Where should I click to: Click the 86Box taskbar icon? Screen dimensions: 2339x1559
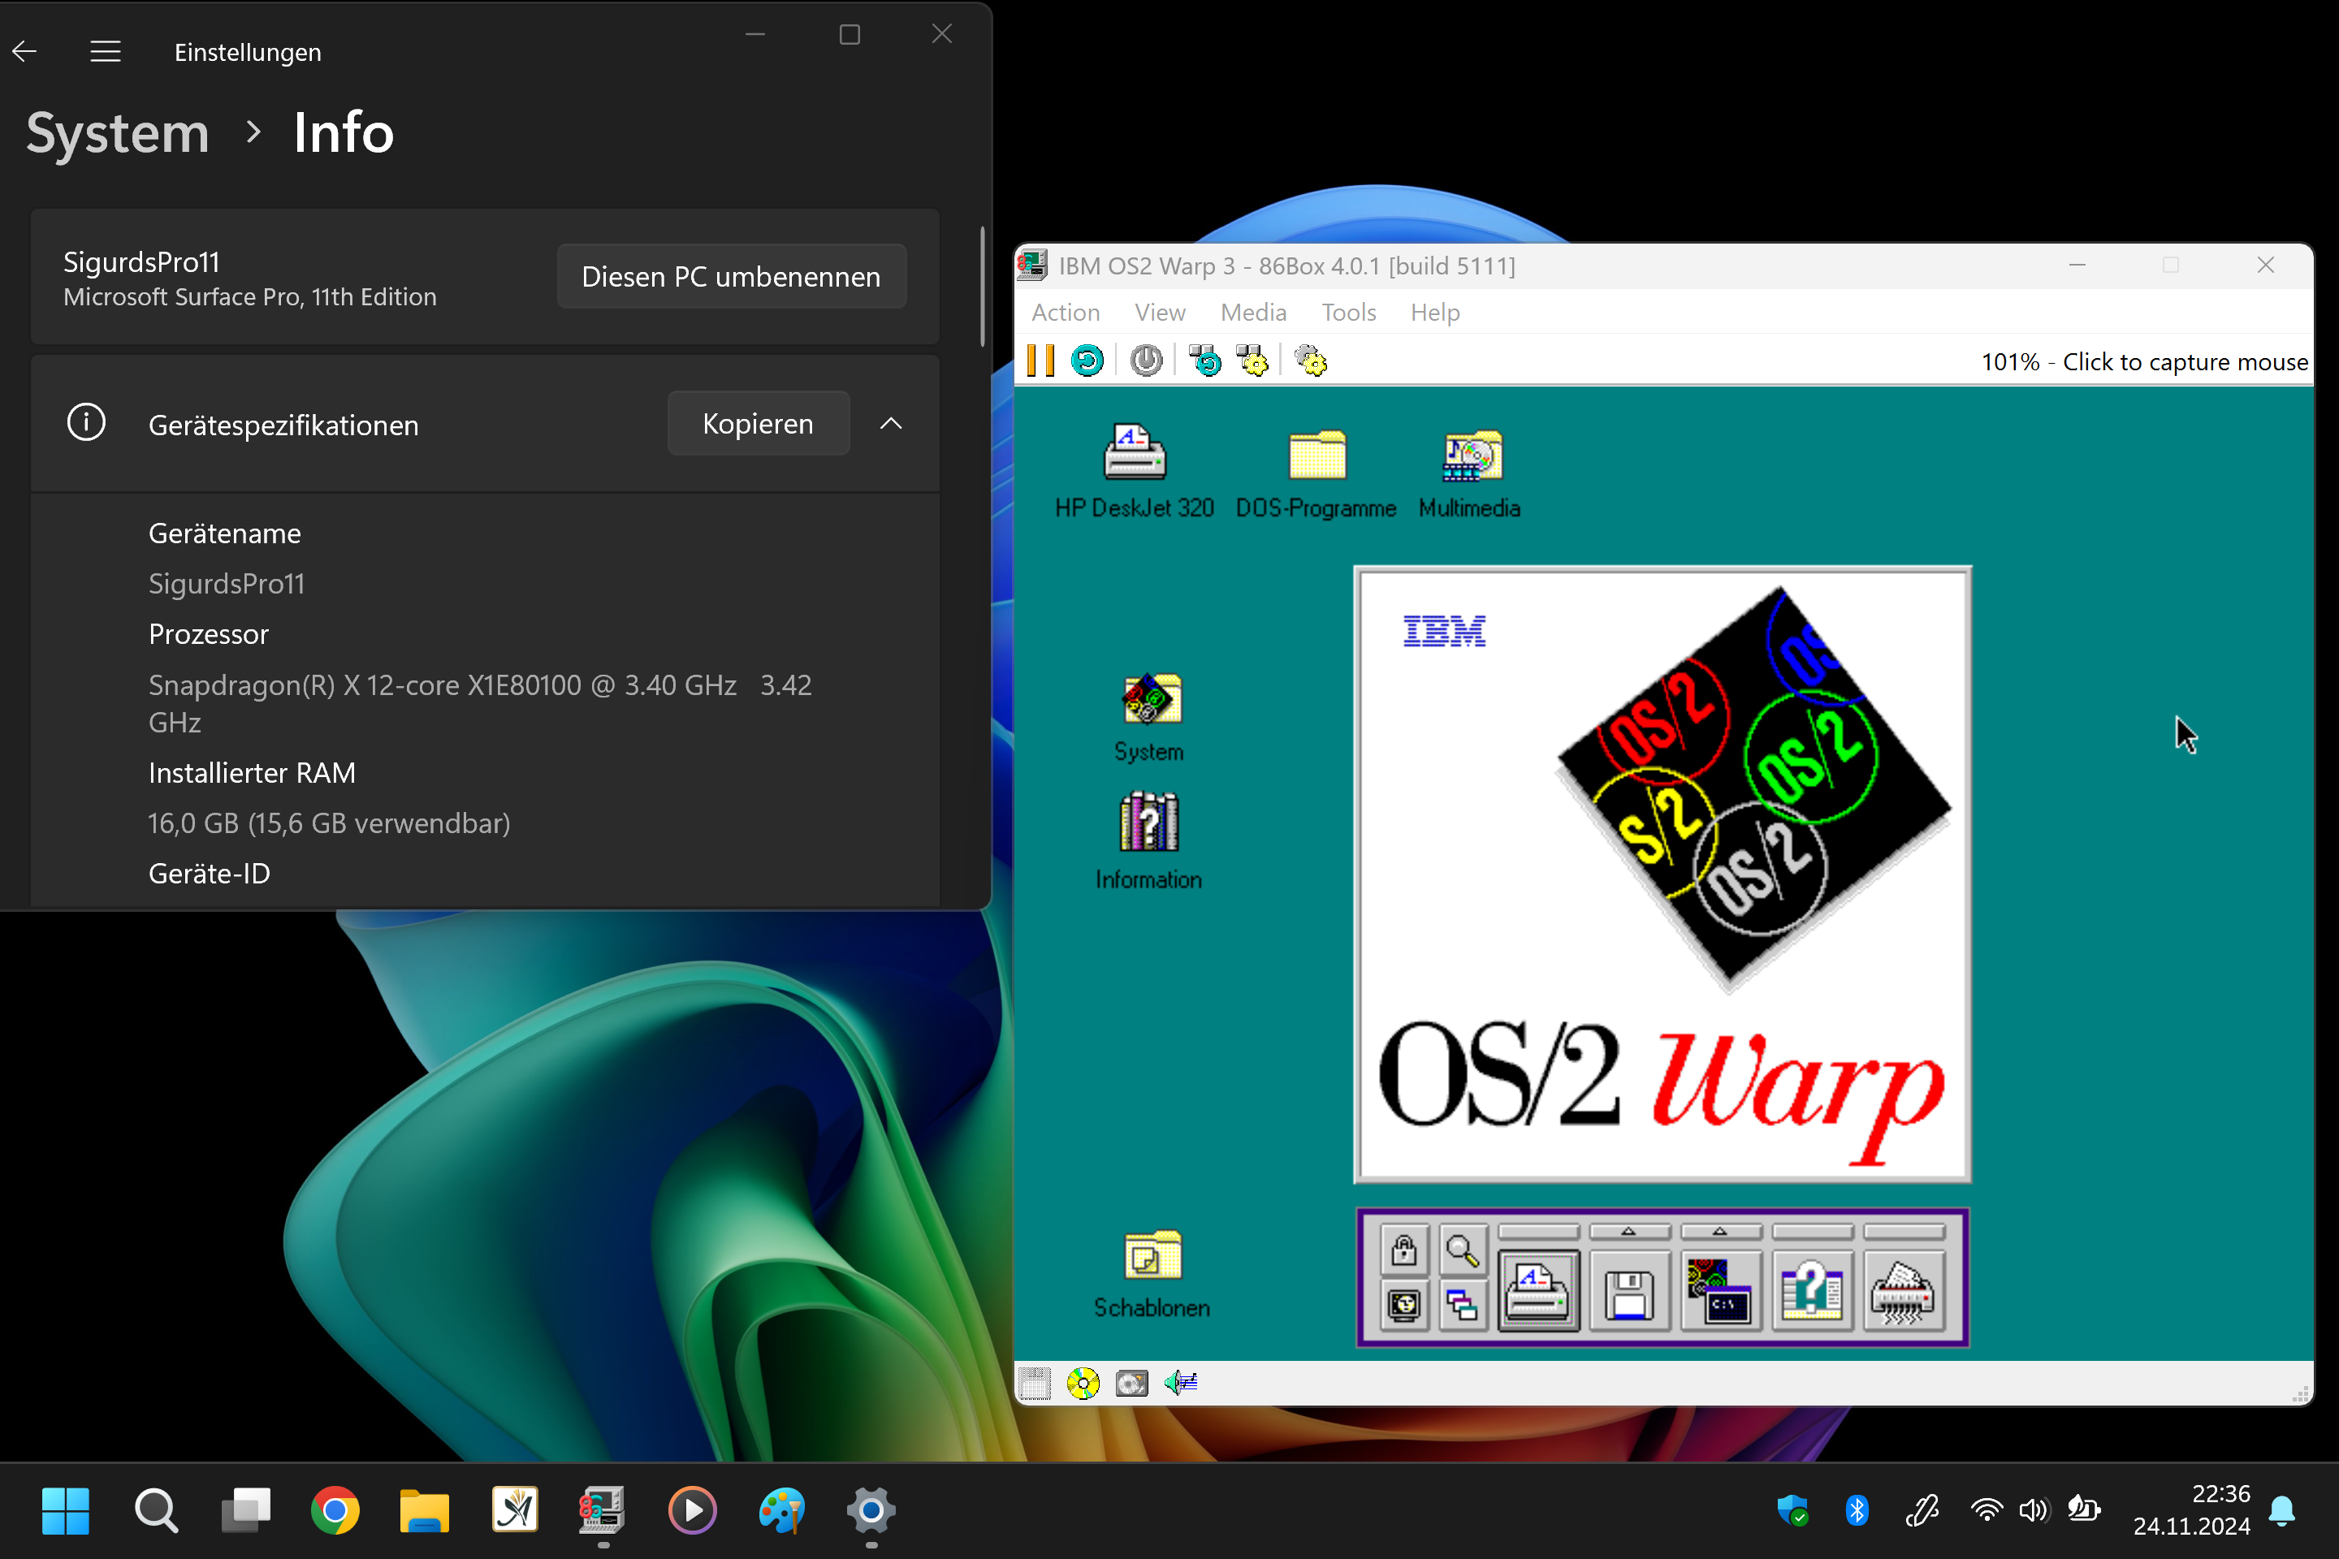(x=603, y=1511)
